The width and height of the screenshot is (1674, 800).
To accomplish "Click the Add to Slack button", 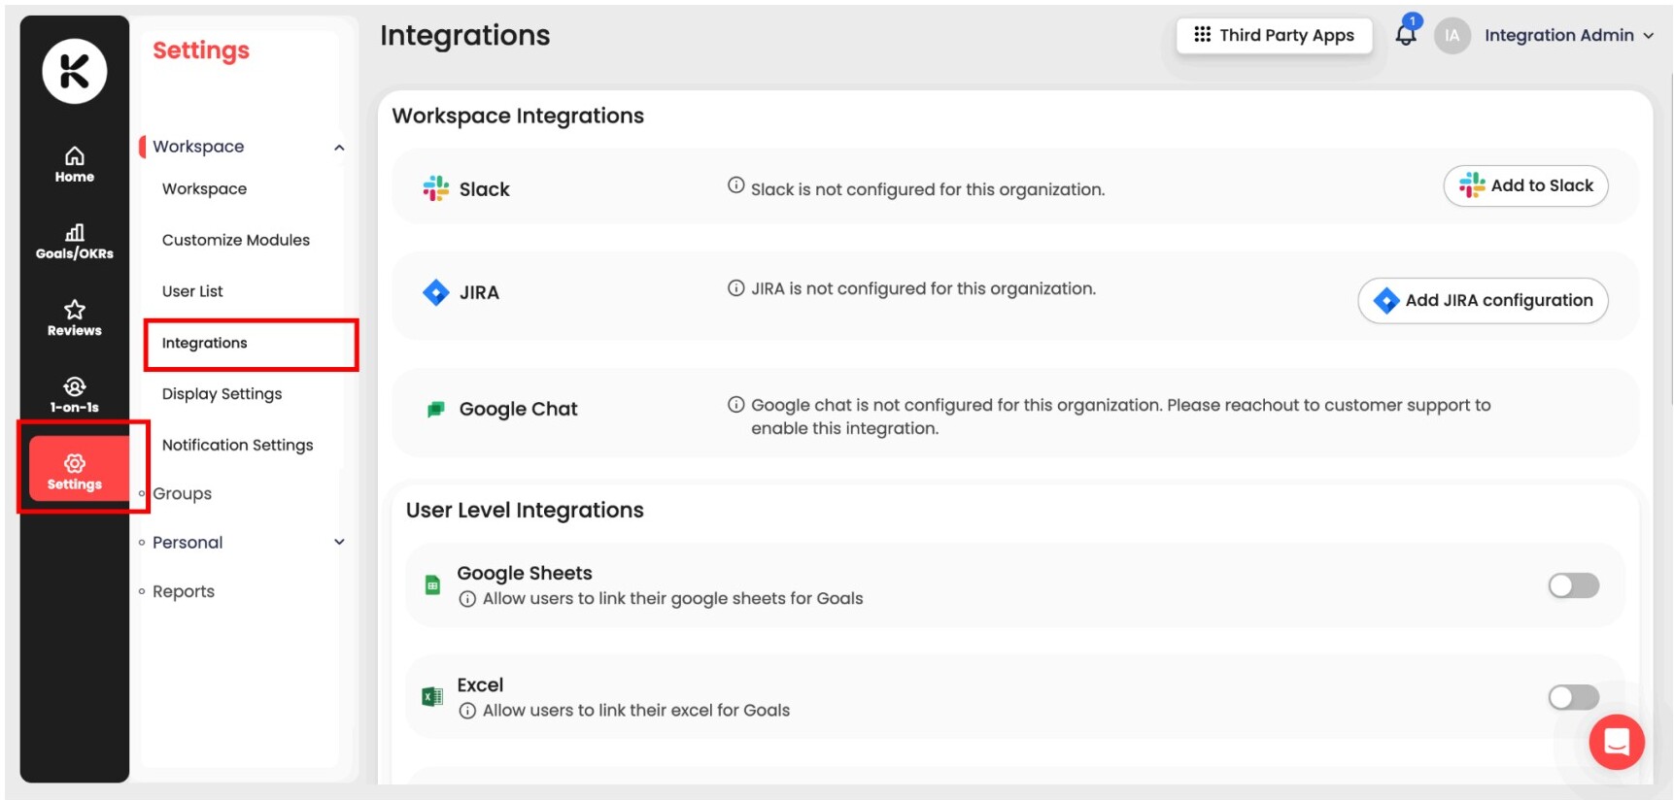I will pyautogui.click(x=1525, y=185).
